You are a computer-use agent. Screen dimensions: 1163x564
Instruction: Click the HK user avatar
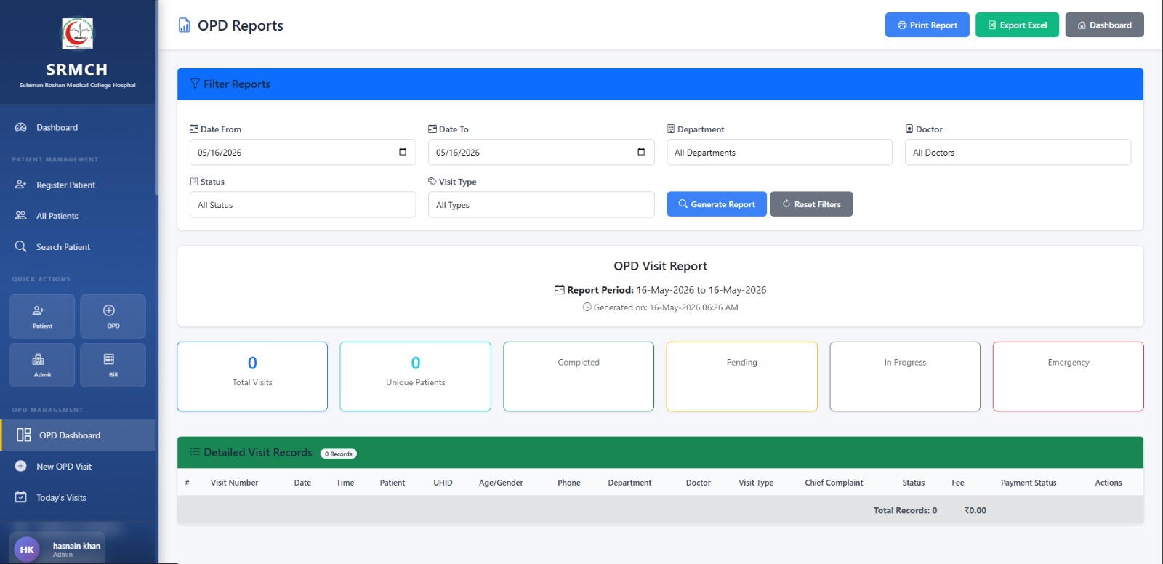[27, 549]
